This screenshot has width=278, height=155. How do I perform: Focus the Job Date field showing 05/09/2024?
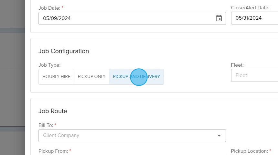tap(123, 18)
